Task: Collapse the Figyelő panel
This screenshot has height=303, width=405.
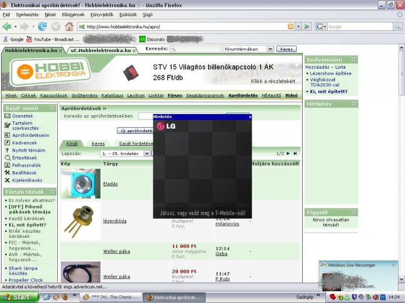Action: (354, 212)
